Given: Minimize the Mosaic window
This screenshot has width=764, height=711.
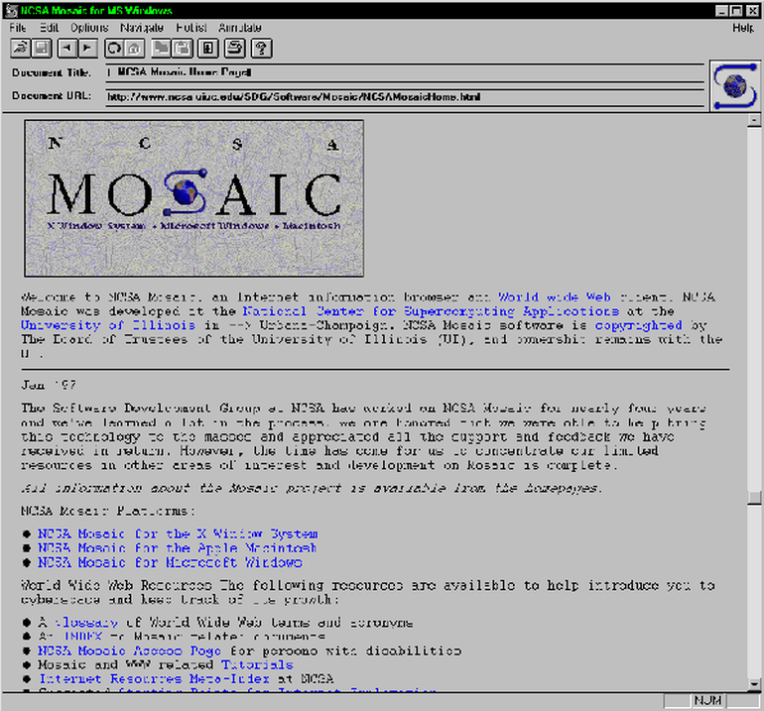Looking at the screenshot, I should pos(722,11).
